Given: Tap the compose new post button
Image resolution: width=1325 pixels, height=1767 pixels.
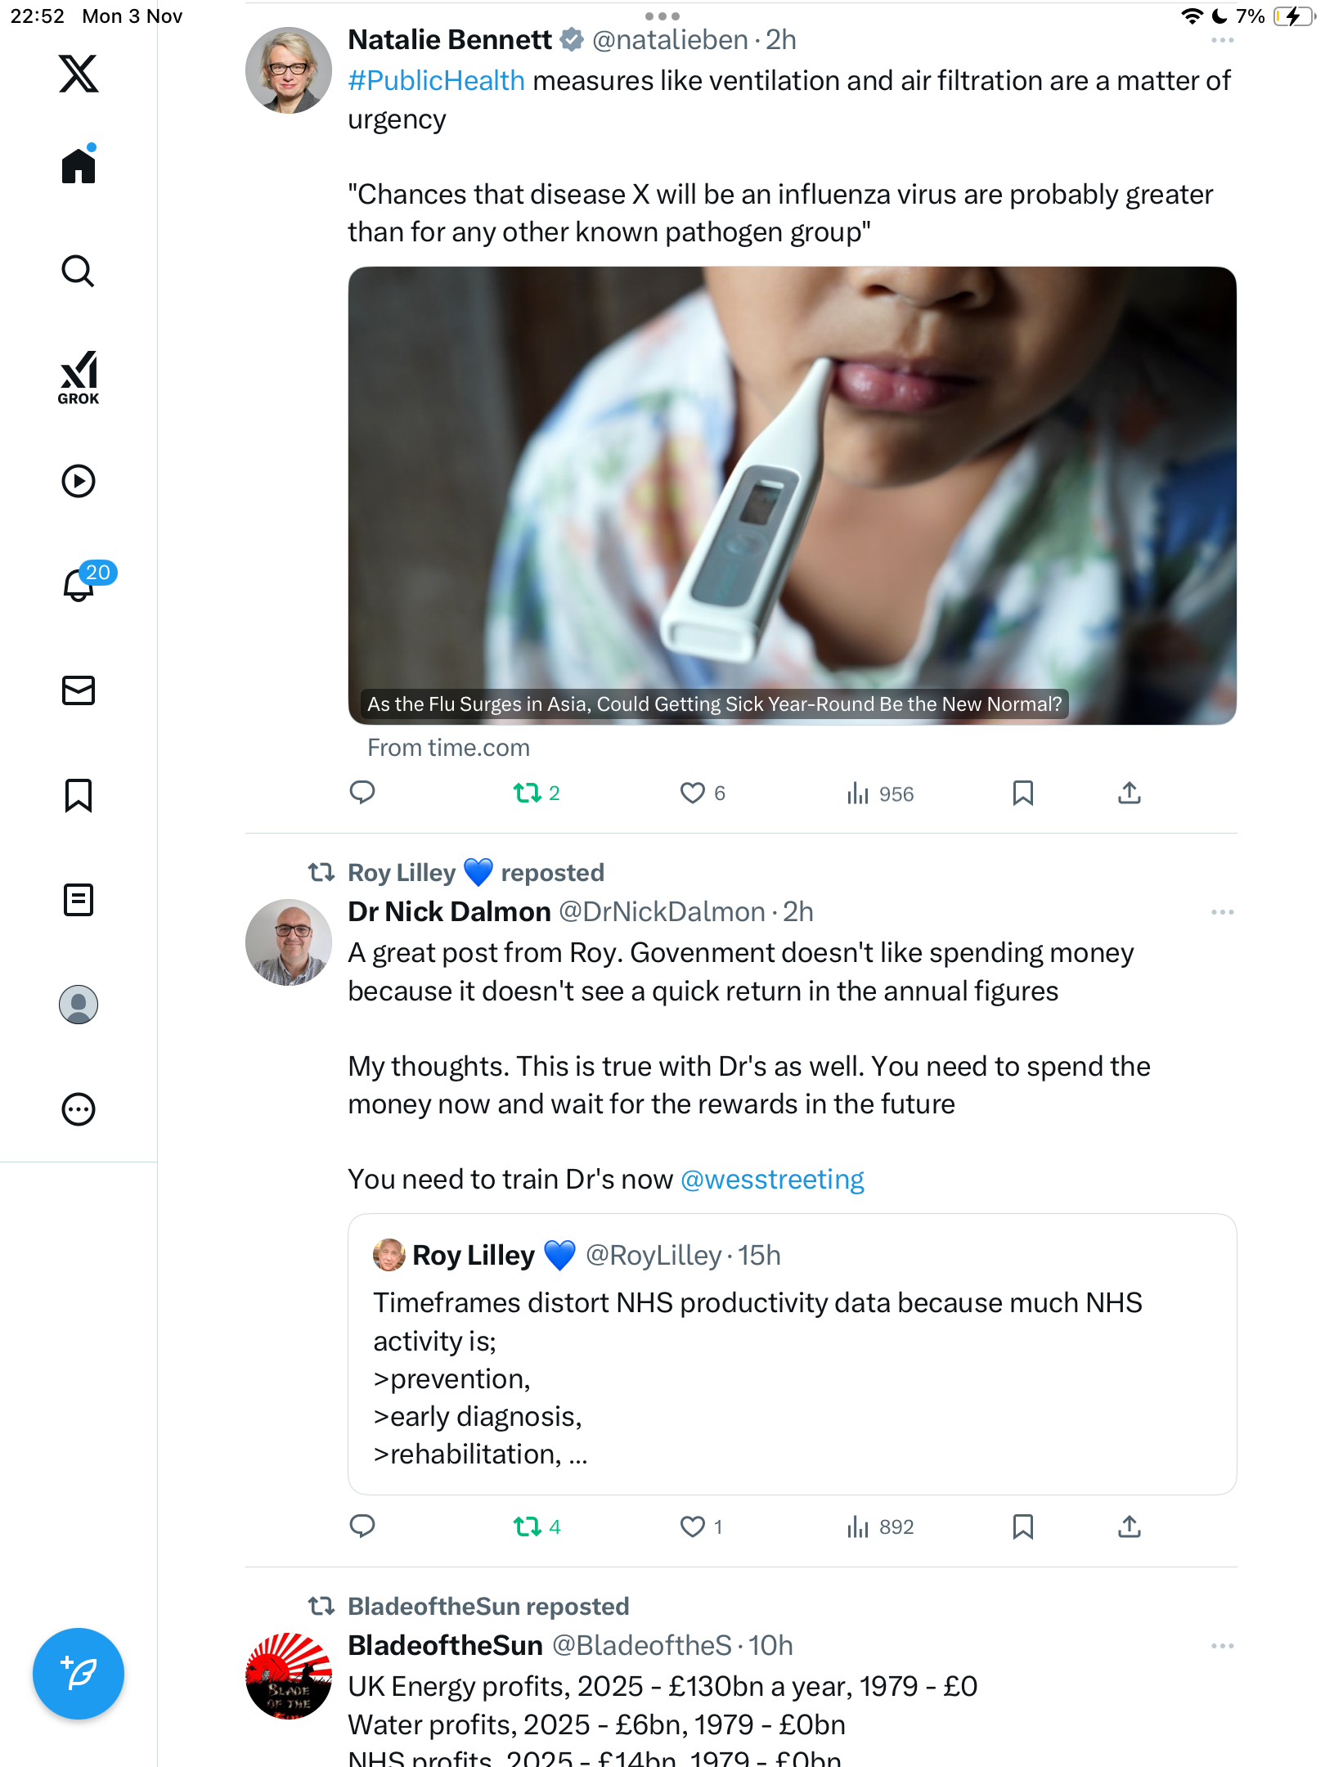Looking at the screenshot, I should click(x=79, y=1674).
